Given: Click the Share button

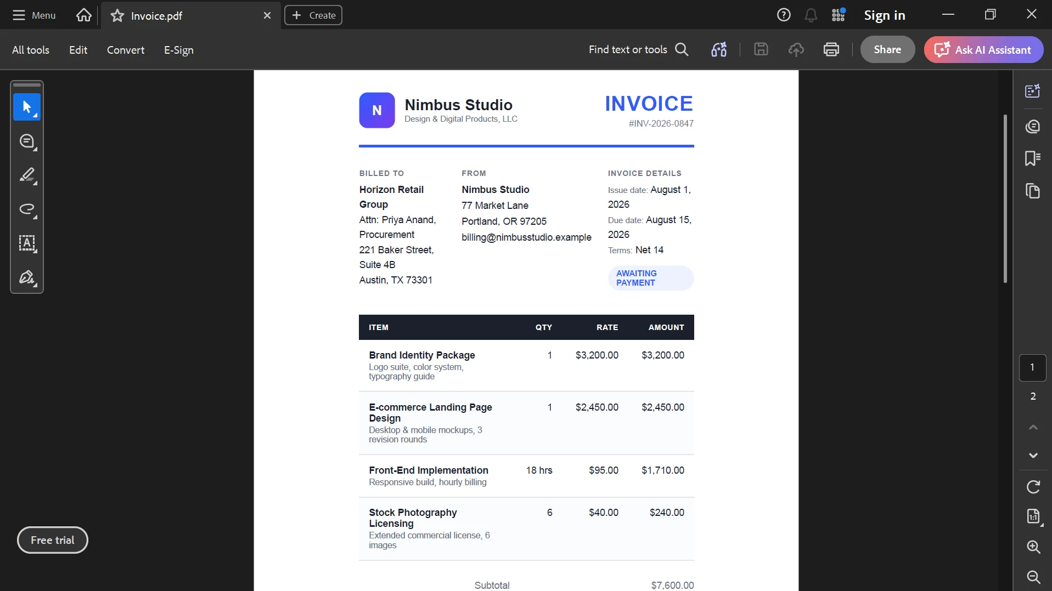Looking at the screenshot, I should coord(887,49).
